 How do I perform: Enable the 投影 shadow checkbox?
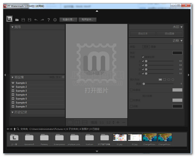[131, 106]
